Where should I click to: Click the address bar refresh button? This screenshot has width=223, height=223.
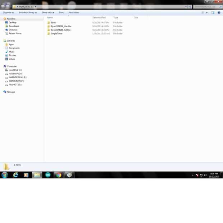(190, 7)
